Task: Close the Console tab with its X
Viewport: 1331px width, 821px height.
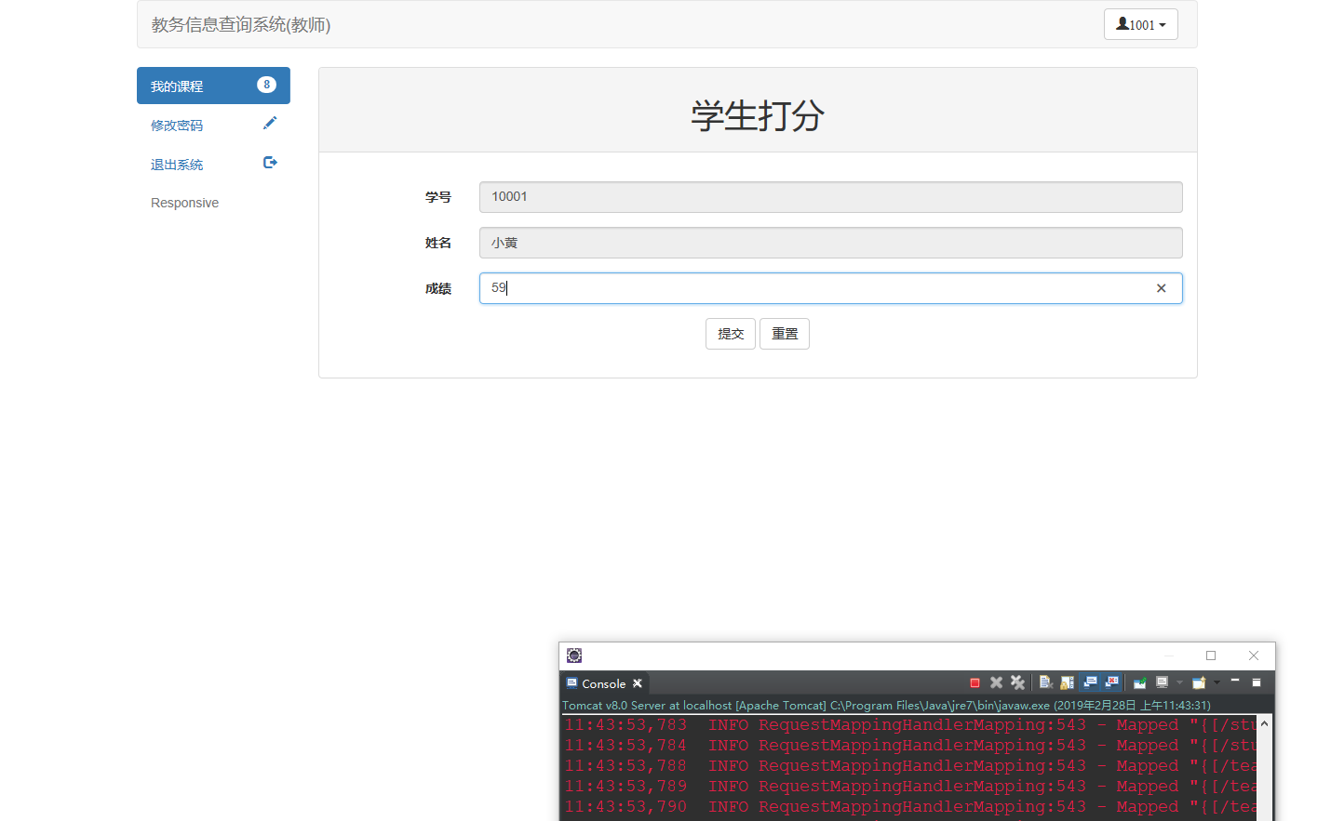Action: tap(638, 683)
